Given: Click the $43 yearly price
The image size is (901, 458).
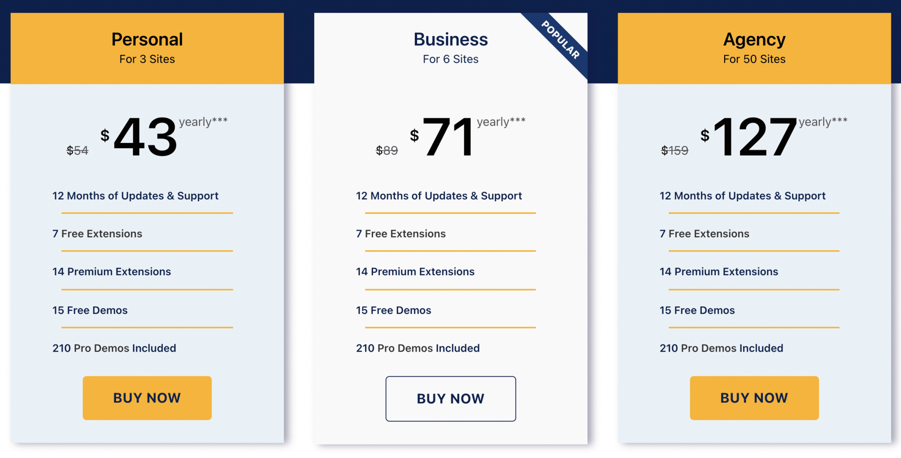Looking at the screenshot, I should tap(146, 137).
